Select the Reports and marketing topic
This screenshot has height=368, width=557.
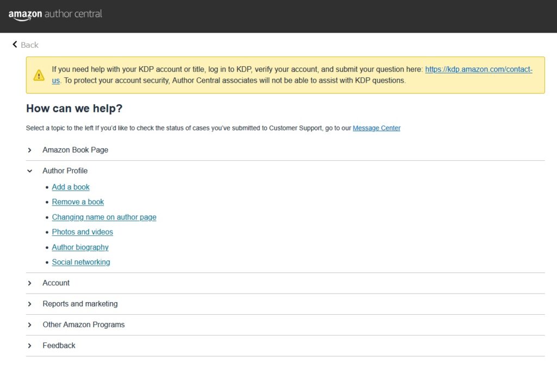(80, 304)
